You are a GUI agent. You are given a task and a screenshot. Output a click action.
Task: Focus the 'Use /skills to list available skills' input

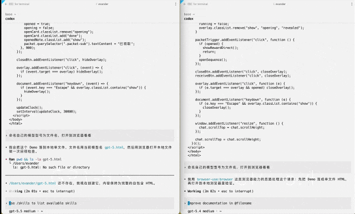pyautogui.click(x=90, y=203)
